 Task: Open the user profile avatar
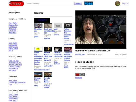117,4
